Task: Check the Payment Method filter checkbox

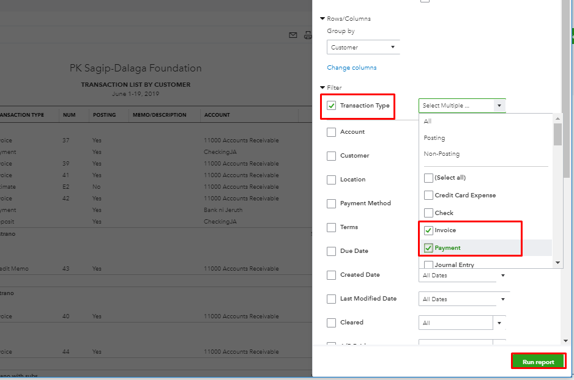Action: [332, 203]
